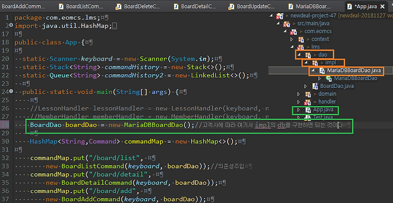The image size is (393, 203).
Task: Collapse the newdeal-project-47 project node
Action: [x=271, y=16]
